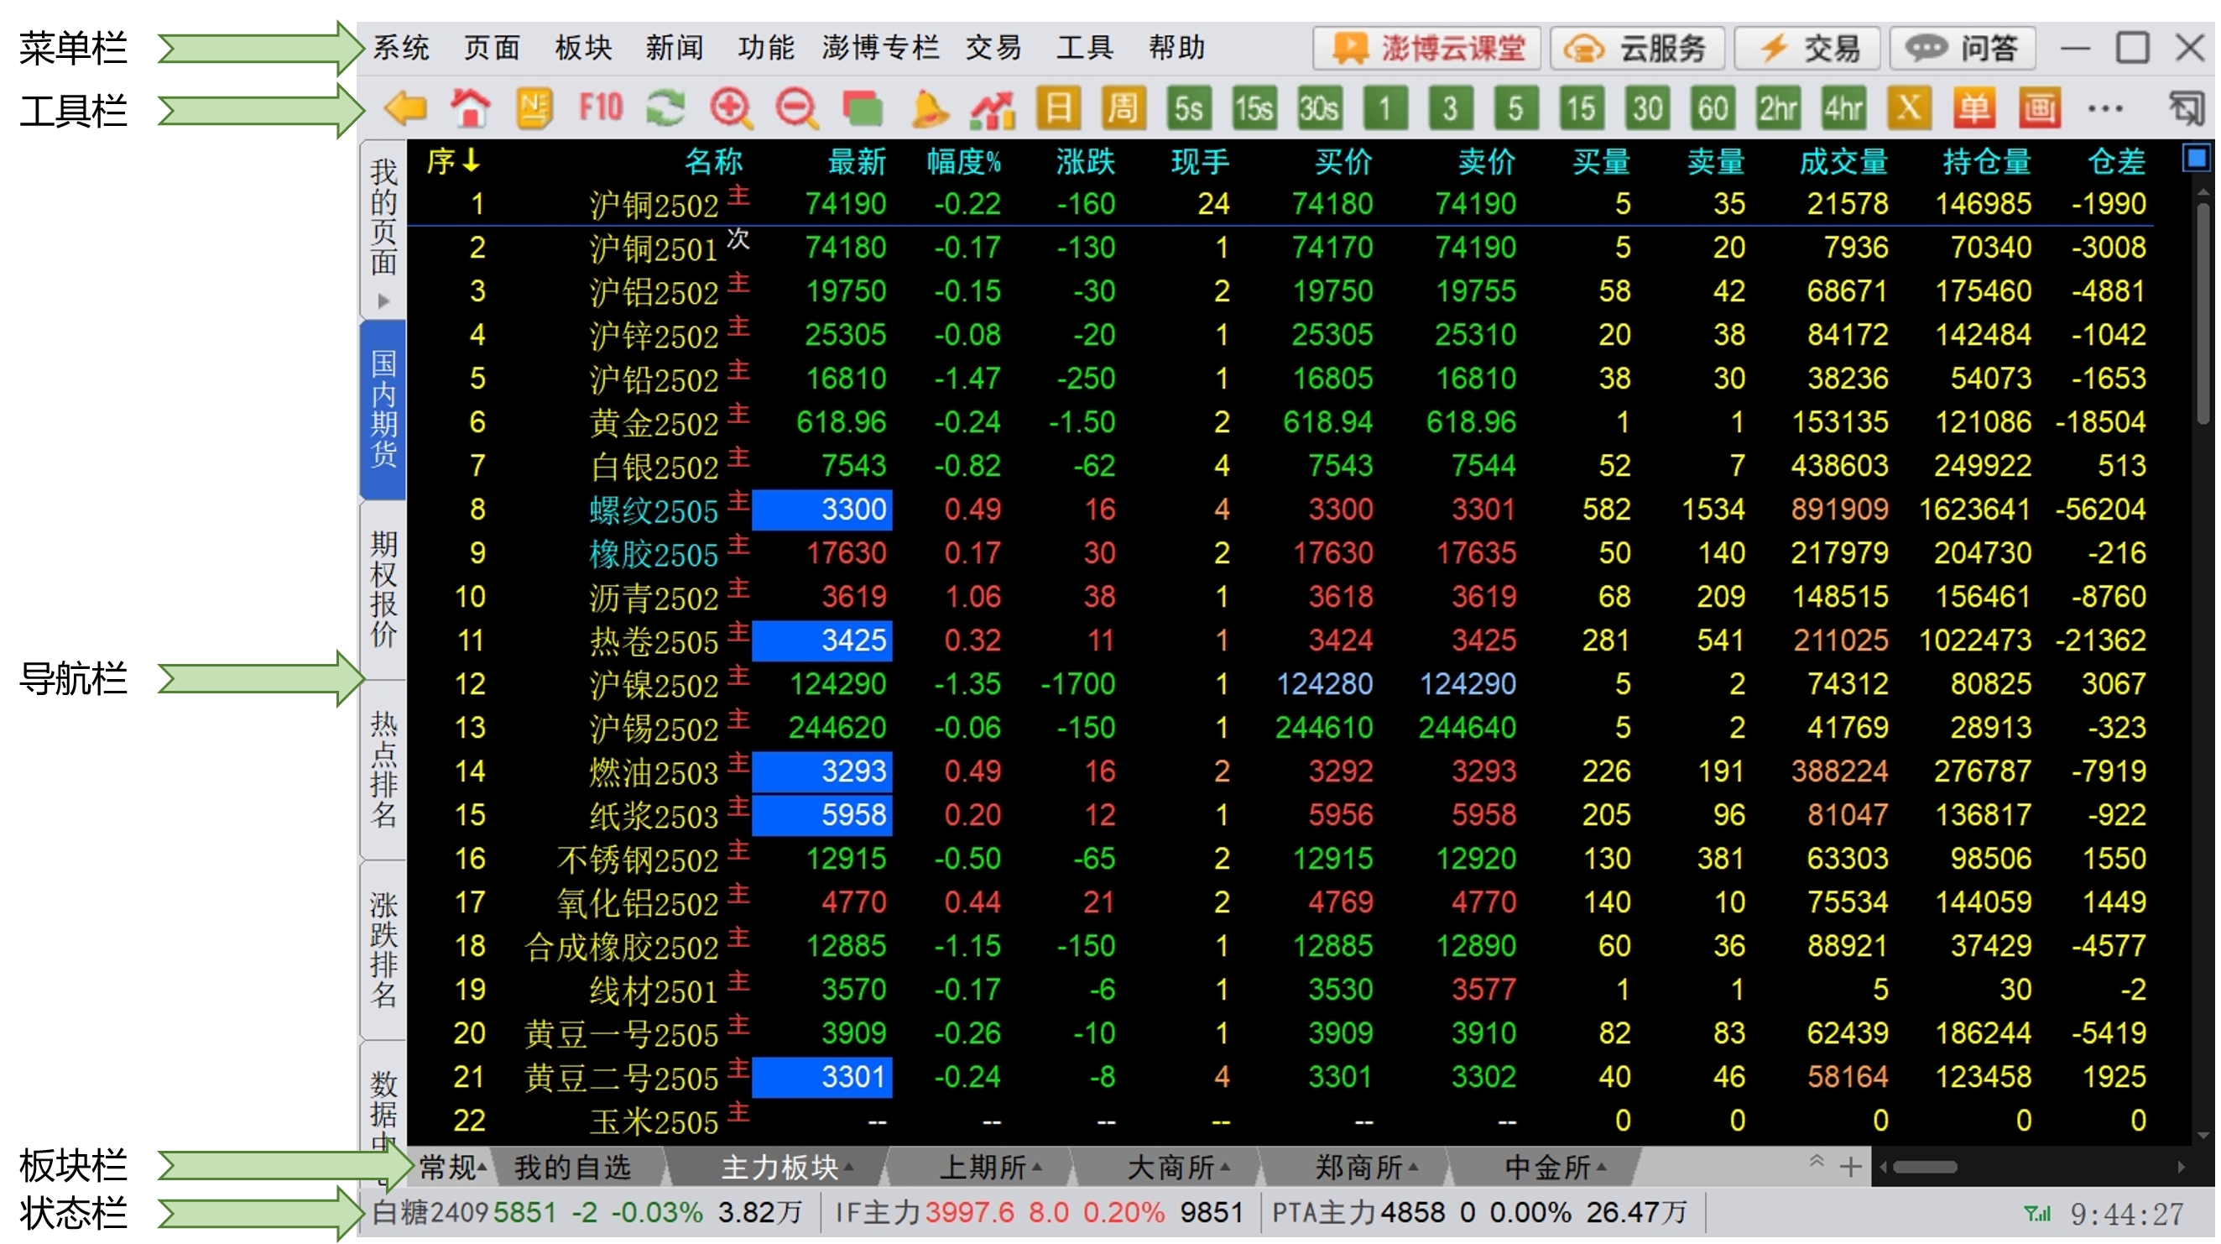Select the 4hr period button
2221x1244 pixels.
click(1843, 108)
